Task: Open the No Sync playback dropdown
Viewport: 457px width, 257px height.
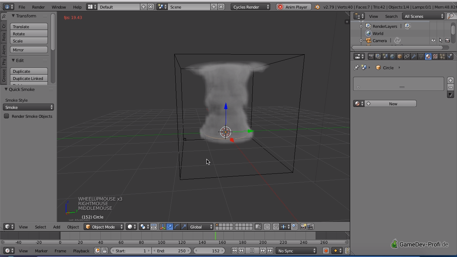Action: 296,251
